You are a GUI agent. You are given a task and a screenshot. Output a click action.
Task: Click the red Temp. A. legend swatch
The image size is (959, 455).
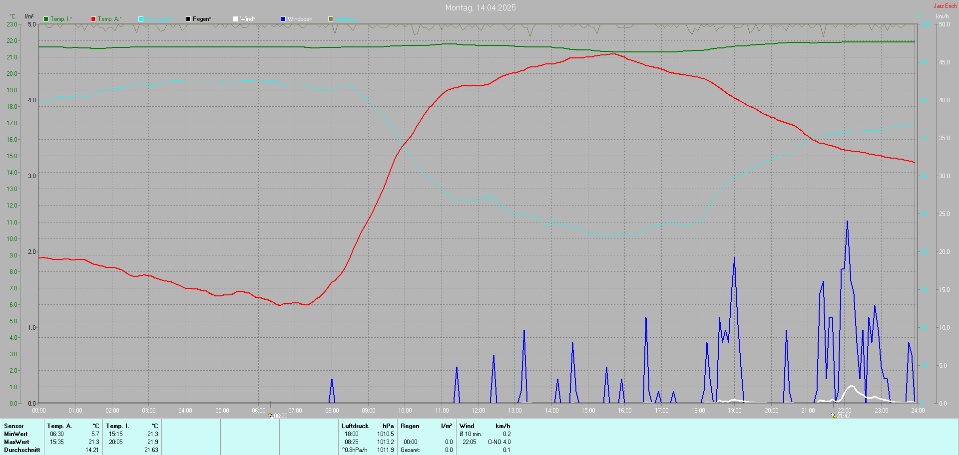point(93,19)
